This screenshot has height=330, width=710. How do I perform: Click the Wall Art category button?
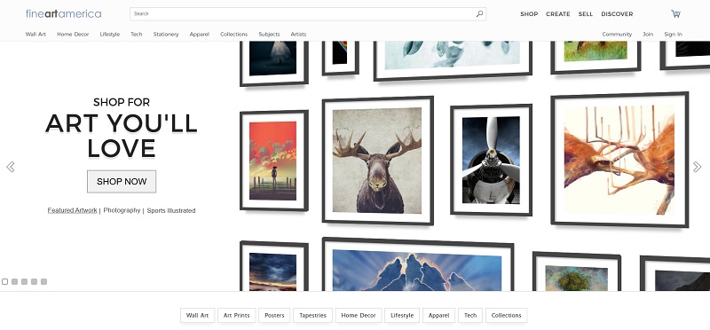point(197,316)
